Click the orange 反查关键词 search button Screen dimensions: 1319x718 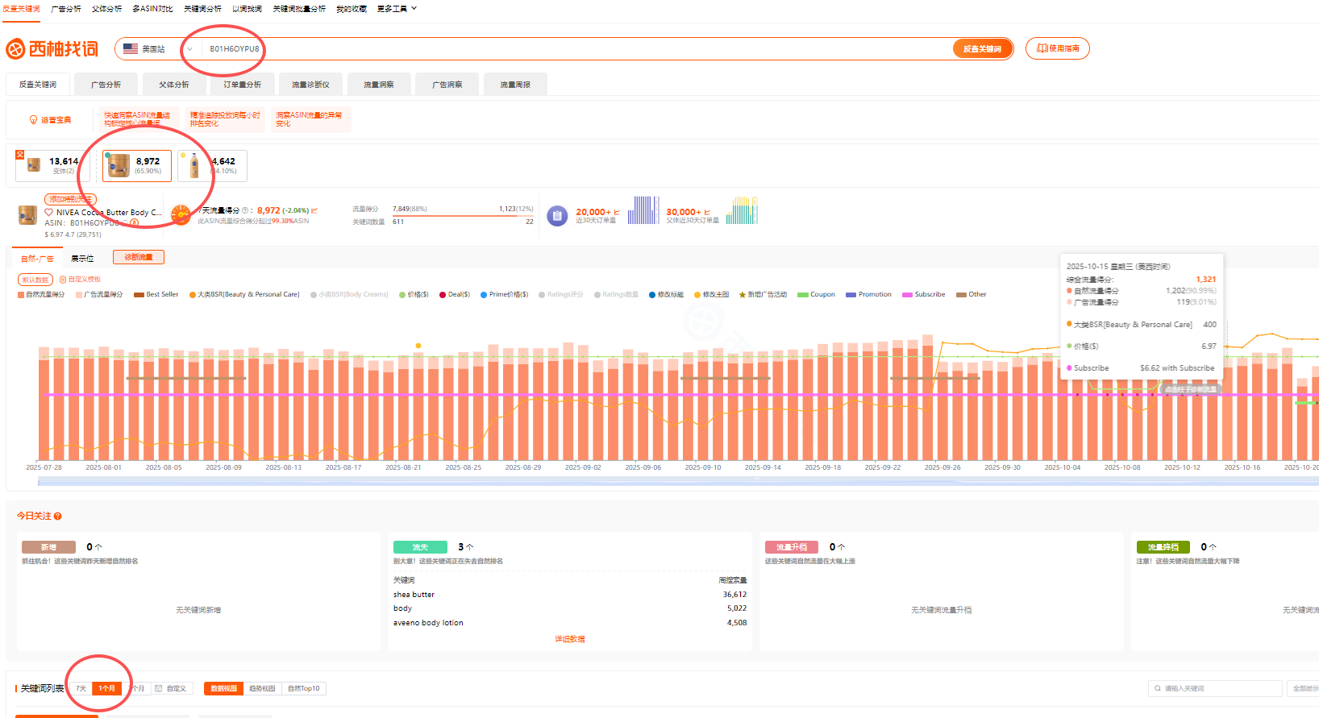[981, 49]
